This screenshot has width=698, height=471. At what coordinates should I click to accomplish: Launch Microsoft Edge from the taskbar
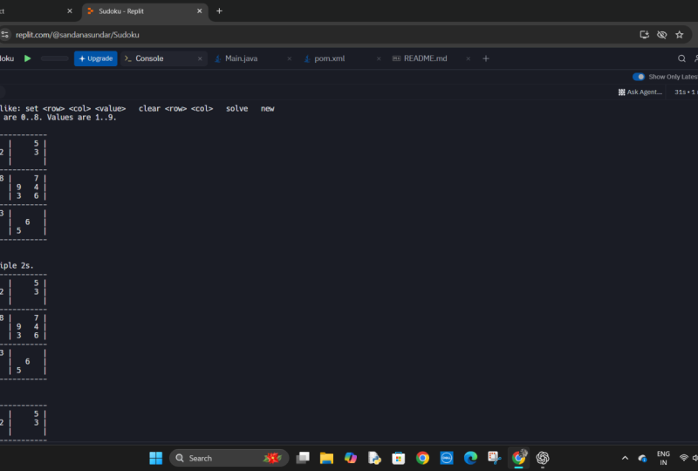[470, 458]
